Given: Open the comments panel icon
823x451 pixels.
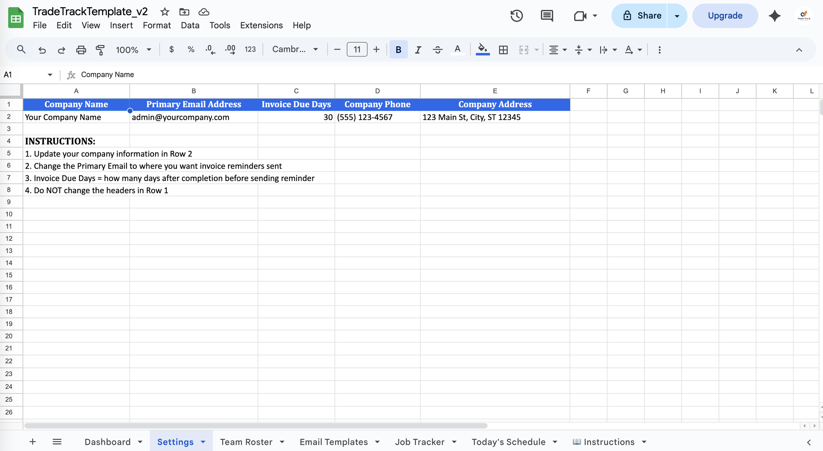Looking at the screenshot, I should pos(547,16).
